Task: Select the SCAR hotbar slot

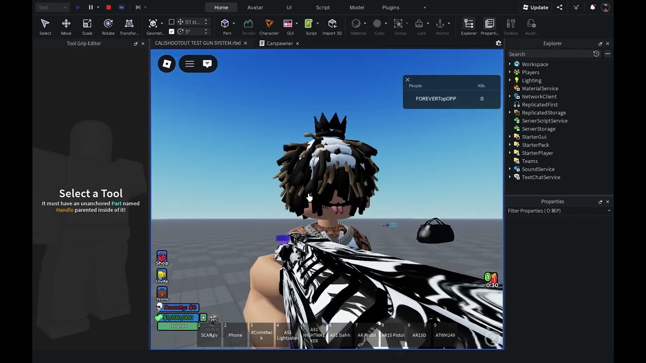Action: coord(209,335)
